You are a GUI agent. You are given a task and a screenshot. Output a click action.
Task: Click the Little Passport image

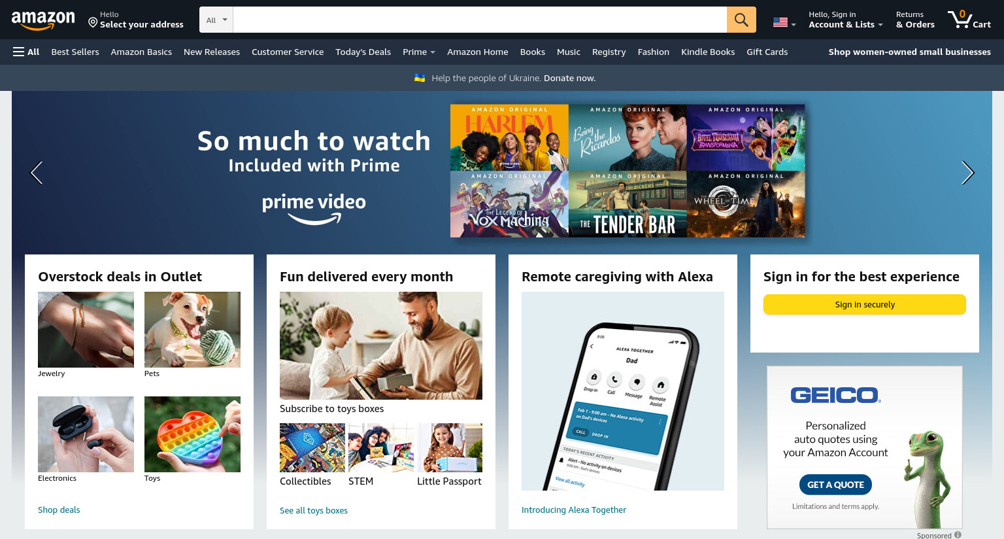click(x=450, y=447)
